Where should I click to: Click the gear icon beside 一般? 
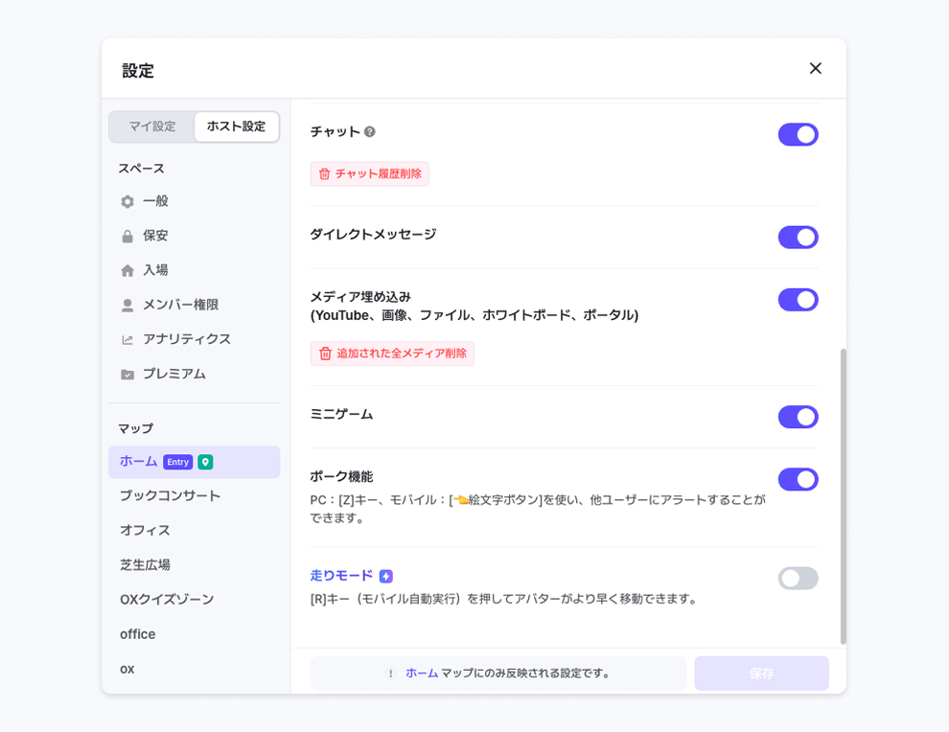[x=127, y=202]
